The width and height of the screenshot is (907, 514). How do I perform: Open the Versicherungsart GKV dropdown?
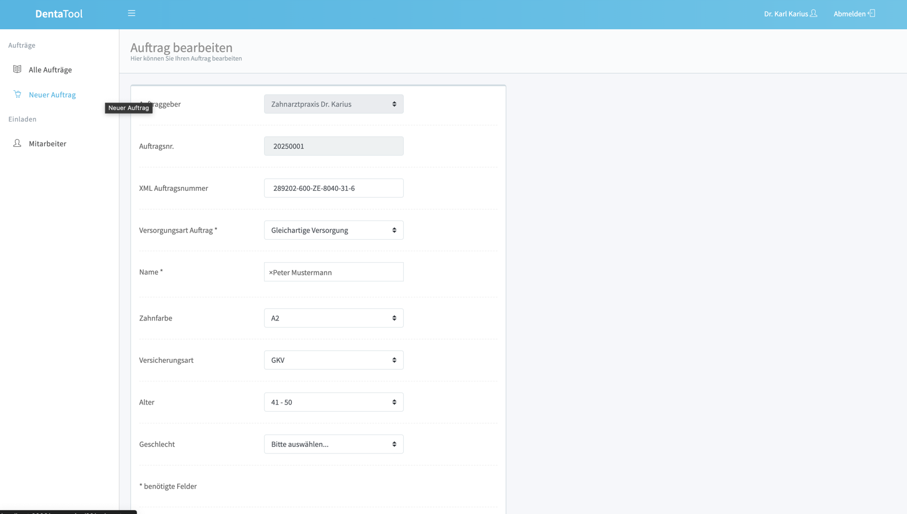tap(333, 360)
